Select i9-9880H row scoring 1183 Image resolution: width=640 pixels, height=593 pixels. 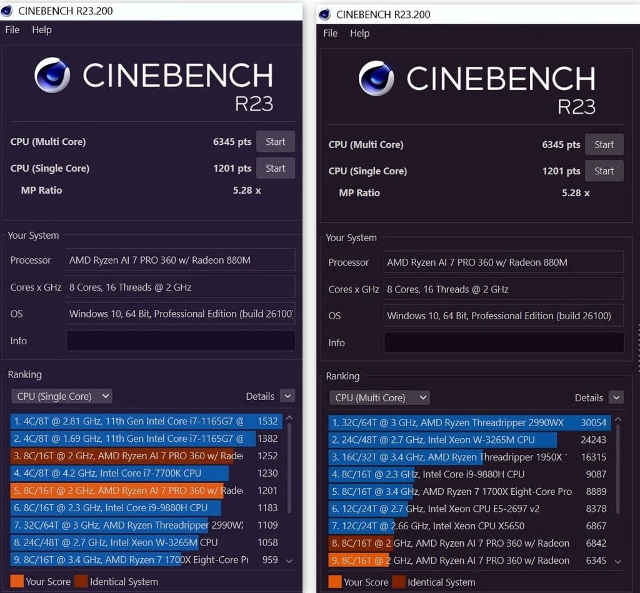point(146,508)
